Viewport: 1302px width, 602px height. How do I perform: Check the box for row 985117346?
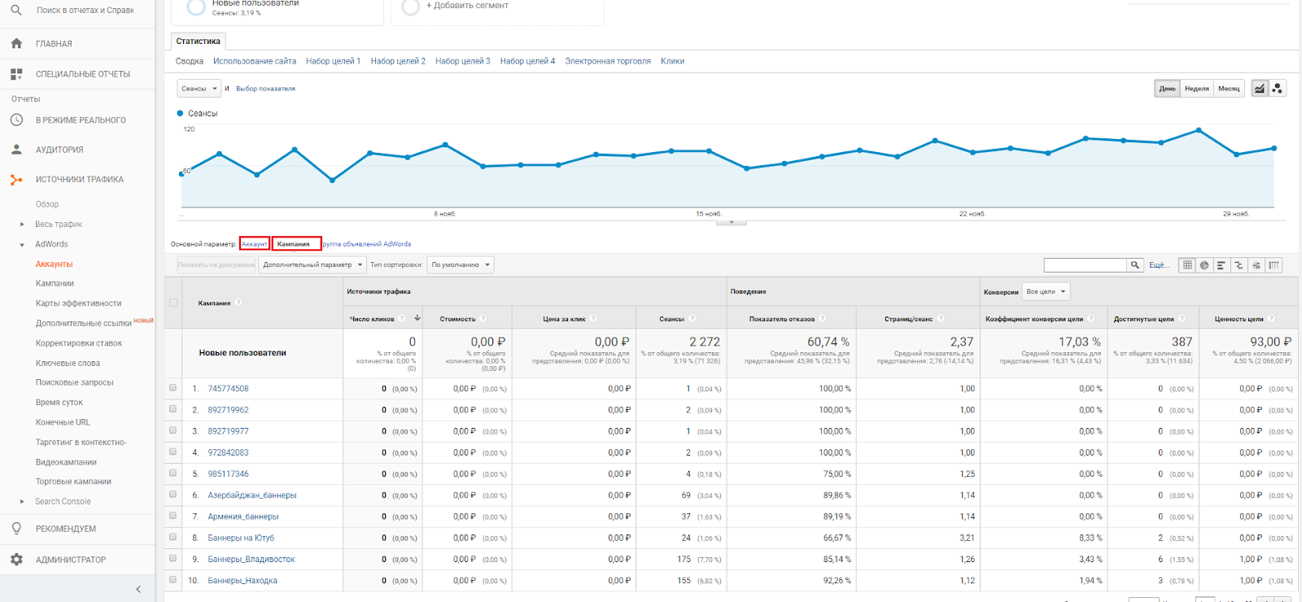[173, 473]
